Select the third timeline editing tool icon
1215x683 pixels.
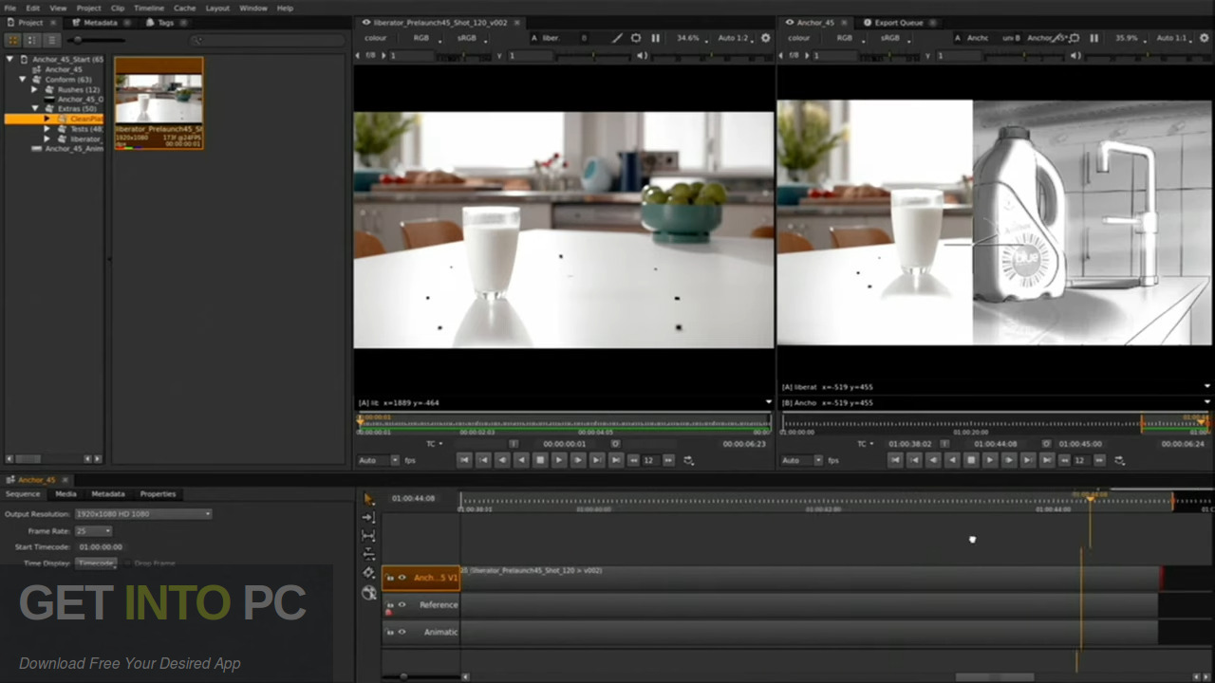coord(369,536)
